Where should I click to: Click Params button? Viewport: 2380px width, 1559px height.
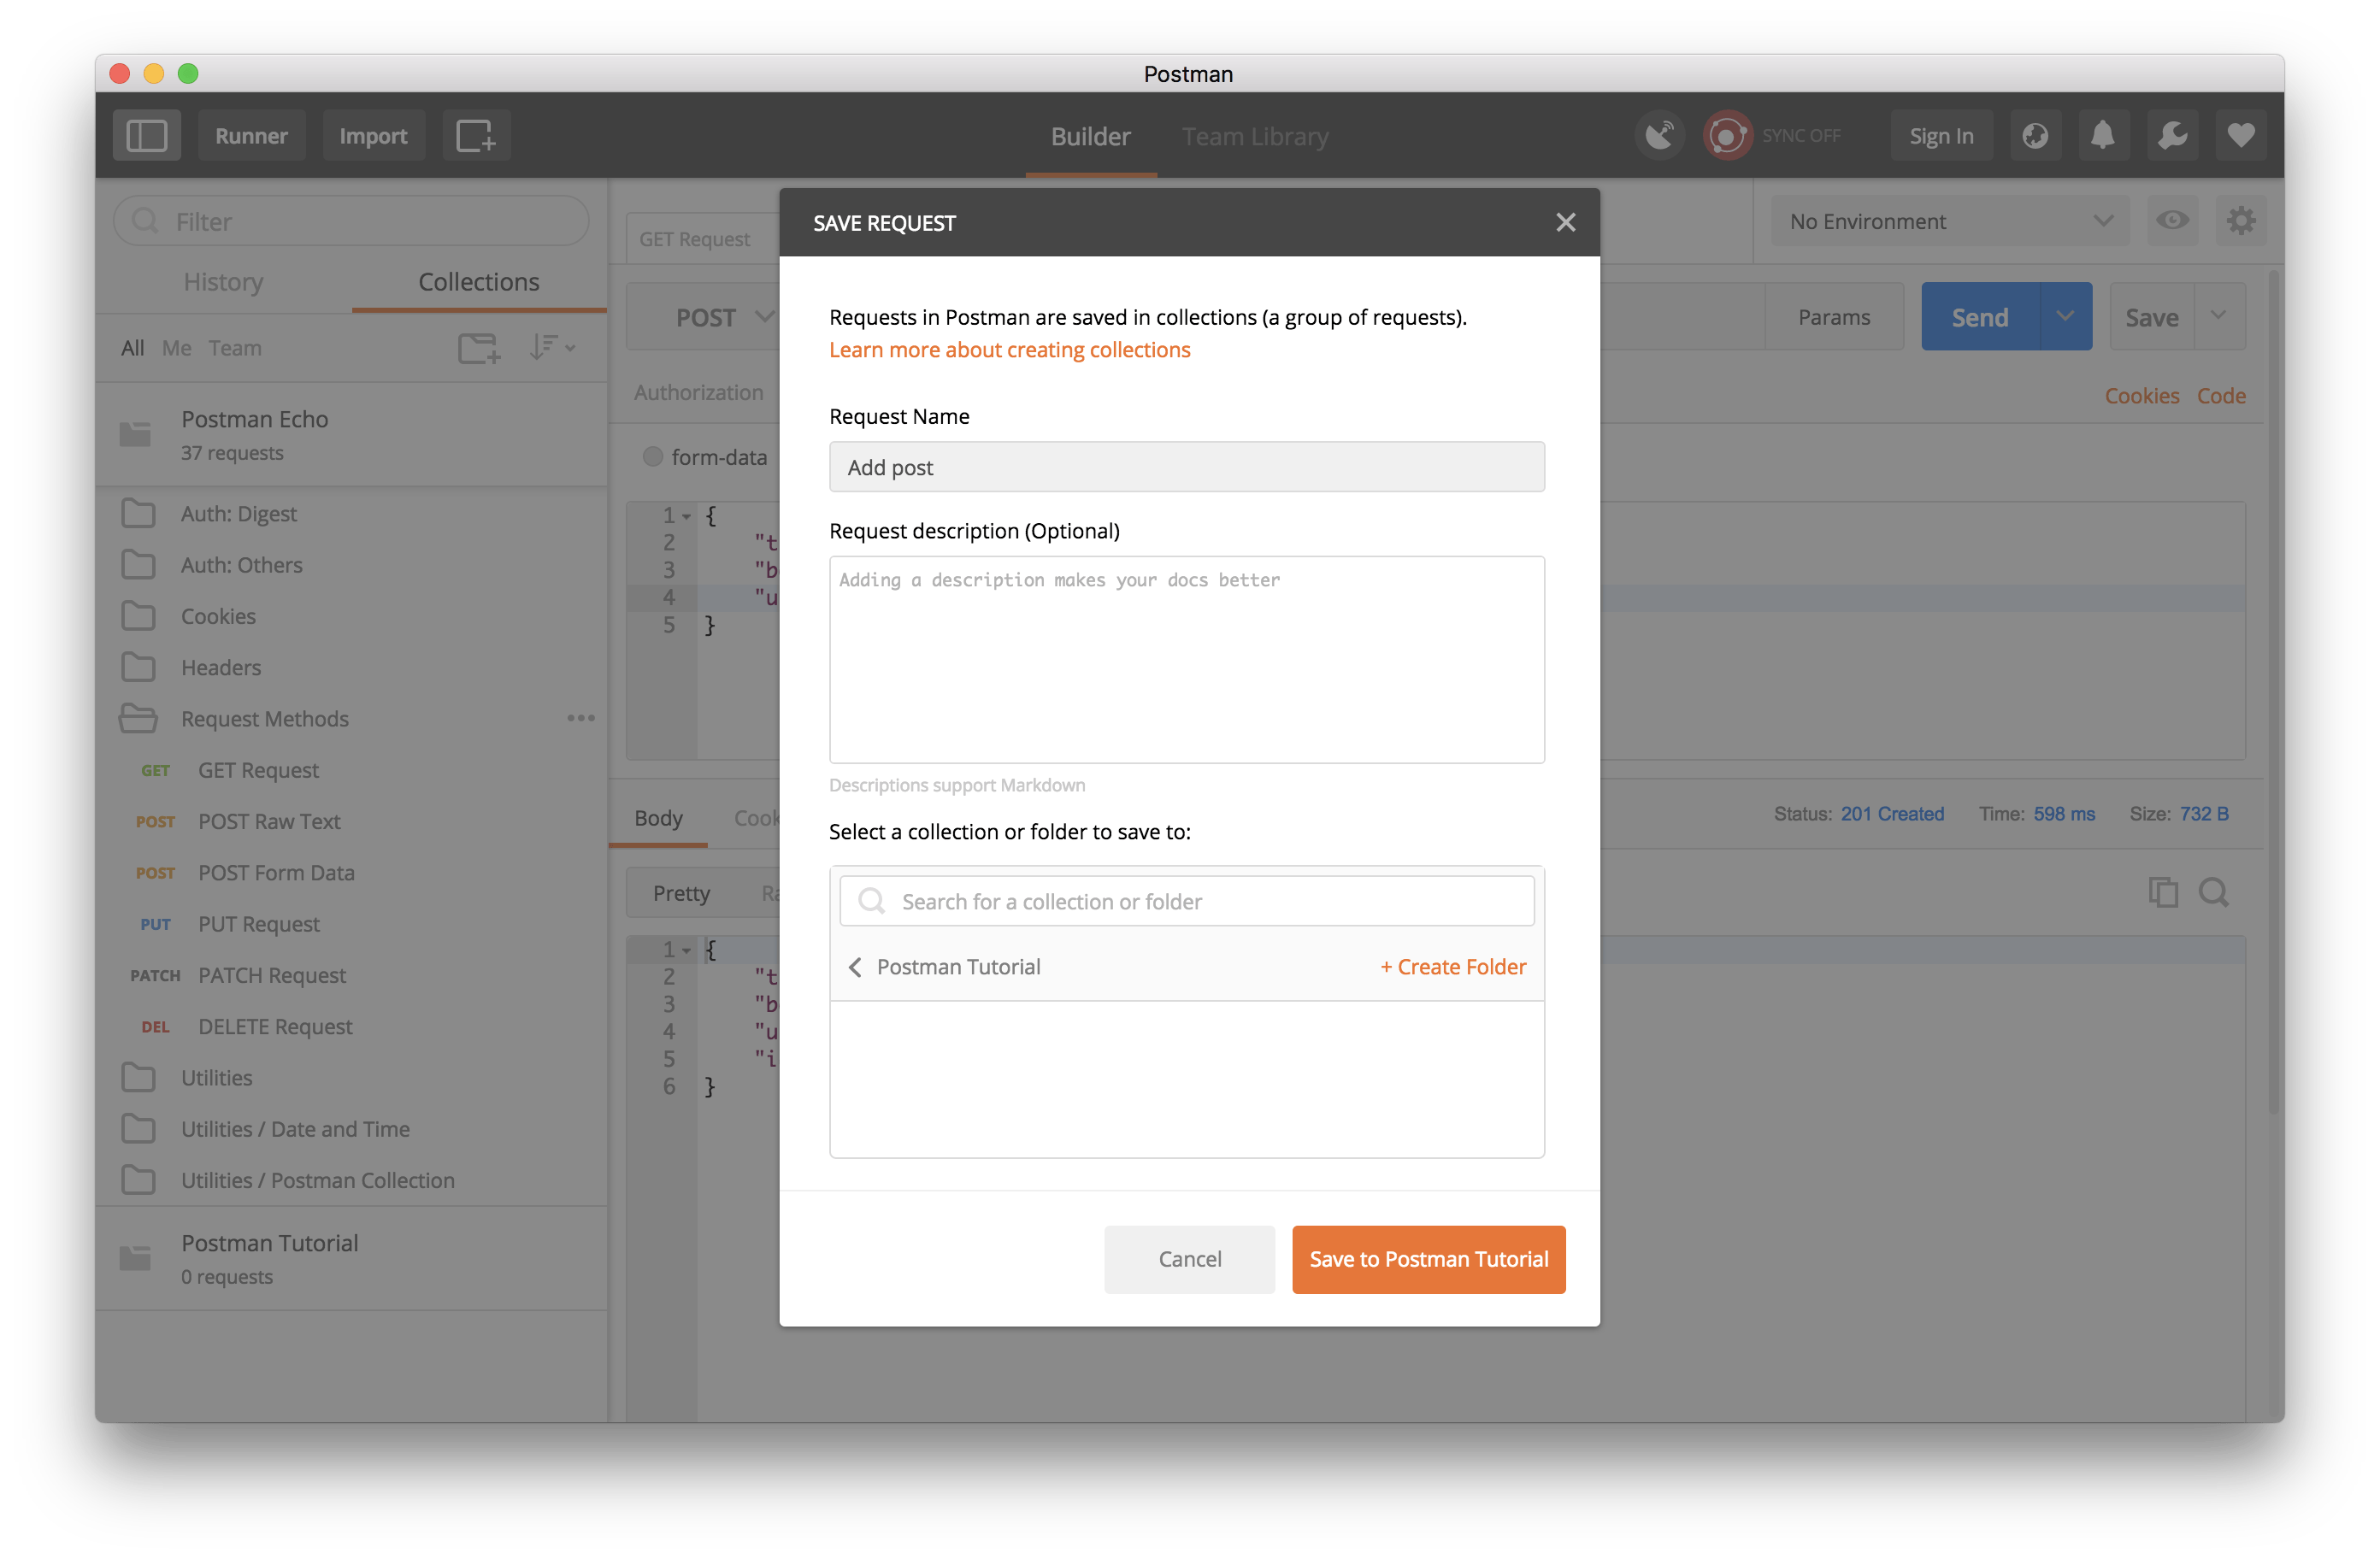point(1833,316)
